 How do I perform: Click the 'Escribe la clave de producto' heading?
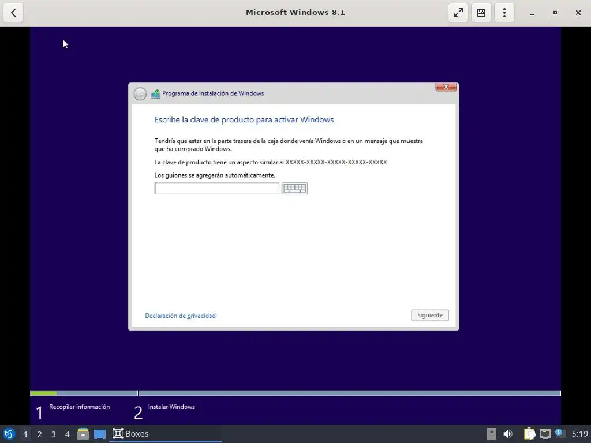click(x=244, y=120)
